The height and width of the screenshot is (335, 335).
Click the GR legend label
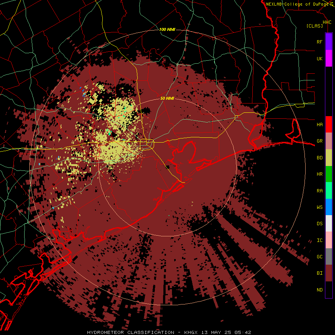click(x=319, y=141)
